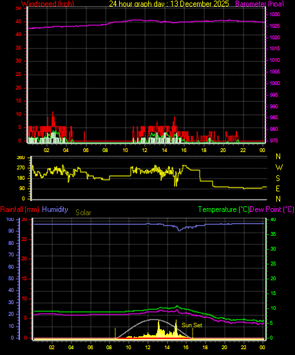Click the 24 hour graph day title

coord(169,3)
